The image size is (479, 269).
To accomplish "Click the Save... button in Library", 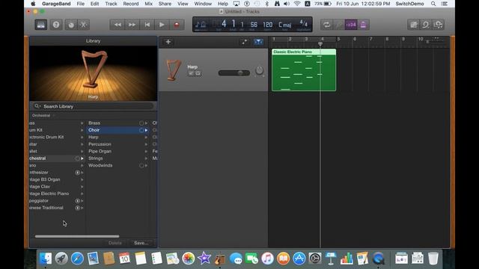I will point(141,243).
